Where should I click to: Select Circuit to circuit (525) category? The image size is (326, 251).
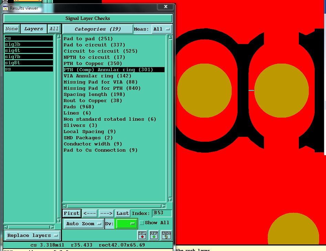click(x=101, y=51)
